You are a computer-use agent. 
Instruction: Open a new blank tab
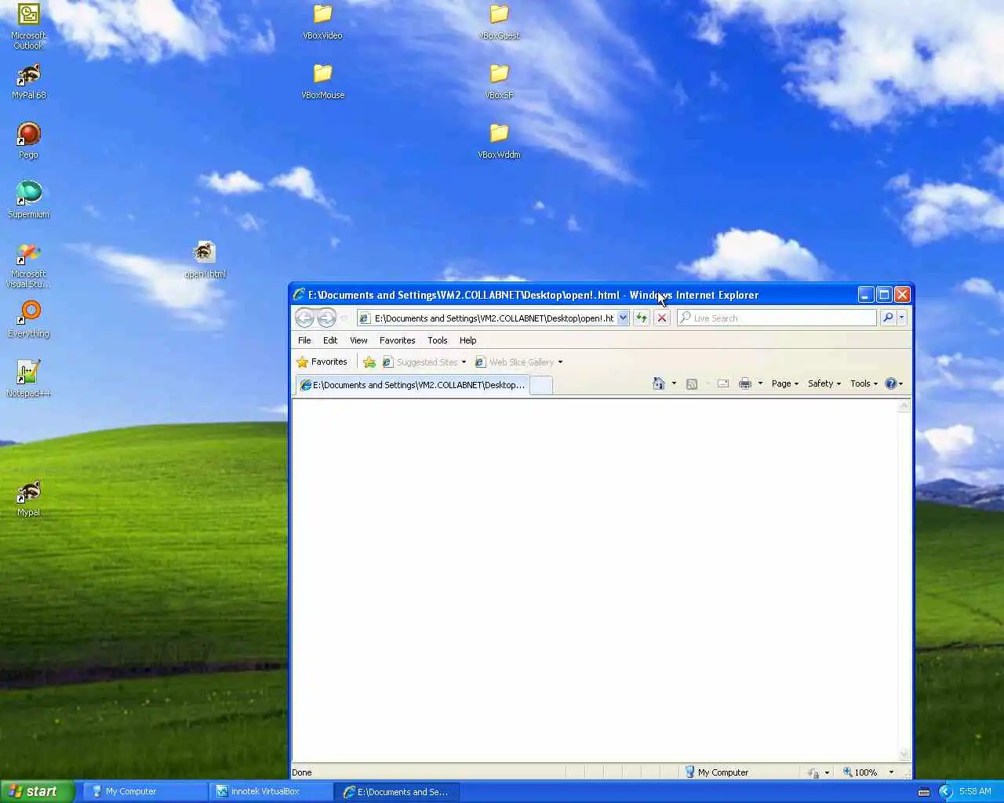(540, 385)
